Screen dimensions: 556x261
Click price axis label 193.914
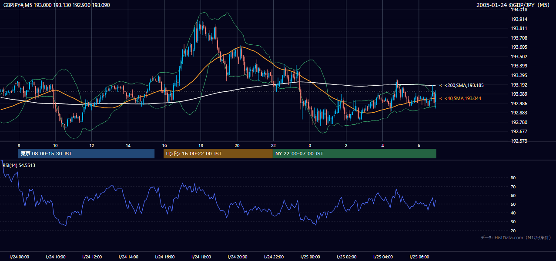519,19
